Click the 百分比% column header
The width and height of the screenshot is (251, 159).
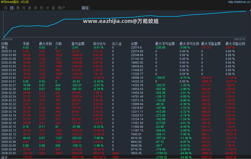tap(99, 44)
